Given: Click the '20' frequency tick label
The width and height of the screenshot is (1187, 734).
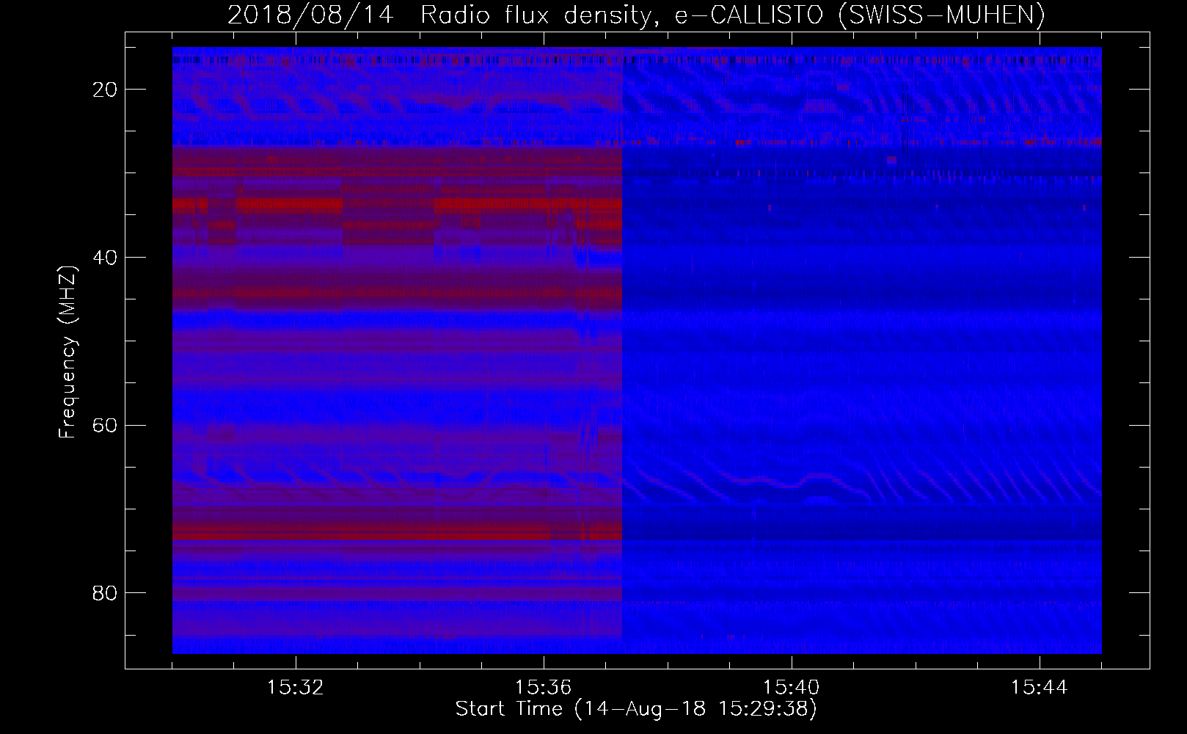Looking at the screenshot, I should tap(106, 90).
